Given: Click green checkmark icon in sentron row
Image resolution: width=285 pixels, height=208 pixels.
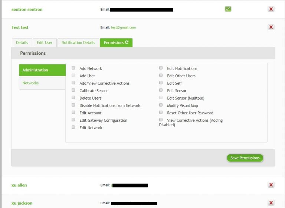Looking at the screenshot, I should pyautogui.click(x=228, y=9).
